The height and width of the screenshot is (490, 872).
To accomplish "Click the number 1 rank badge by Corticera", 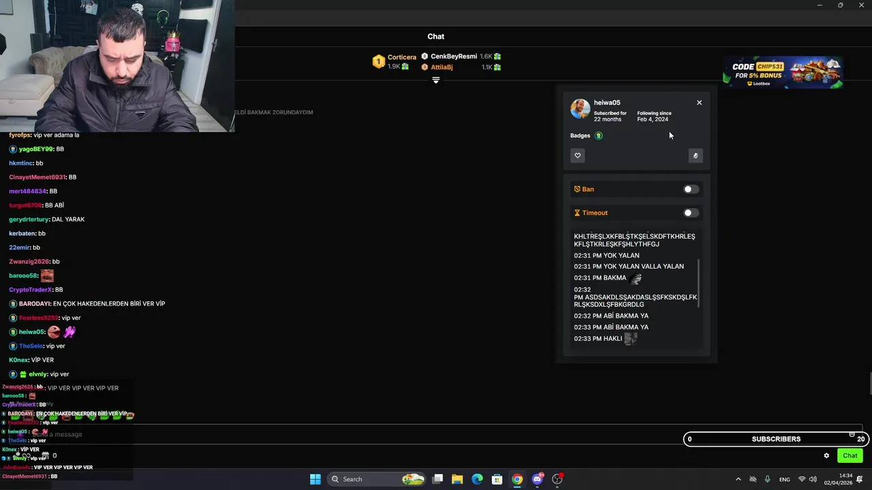I will click(379, 62).
